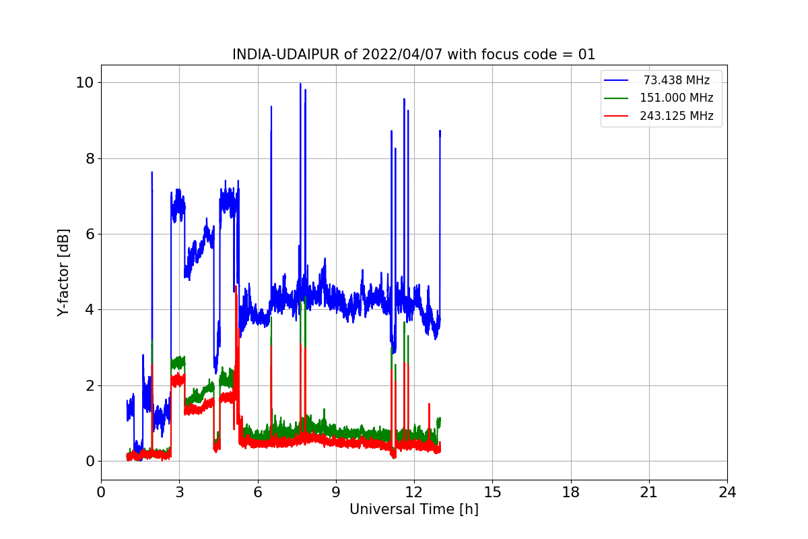Click x-axis tick label 12
The image size is (808, 539).
(x=414, y=493)
